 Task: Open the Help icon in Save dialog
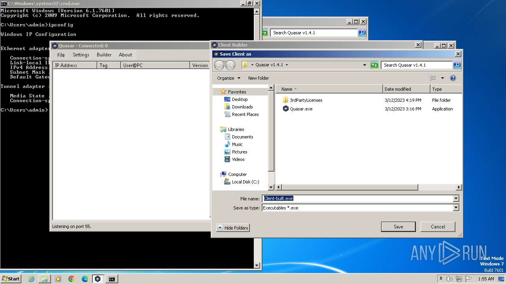pyautogui.click(x=453, y=78)
